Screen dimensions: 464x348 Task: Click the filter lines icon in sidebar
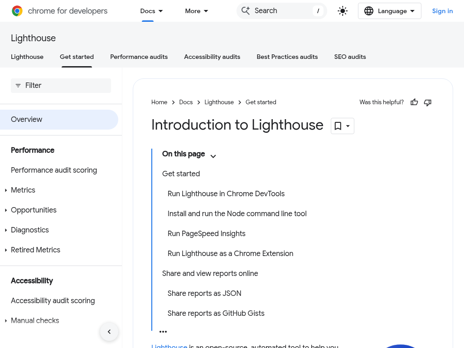pos(18,86)
